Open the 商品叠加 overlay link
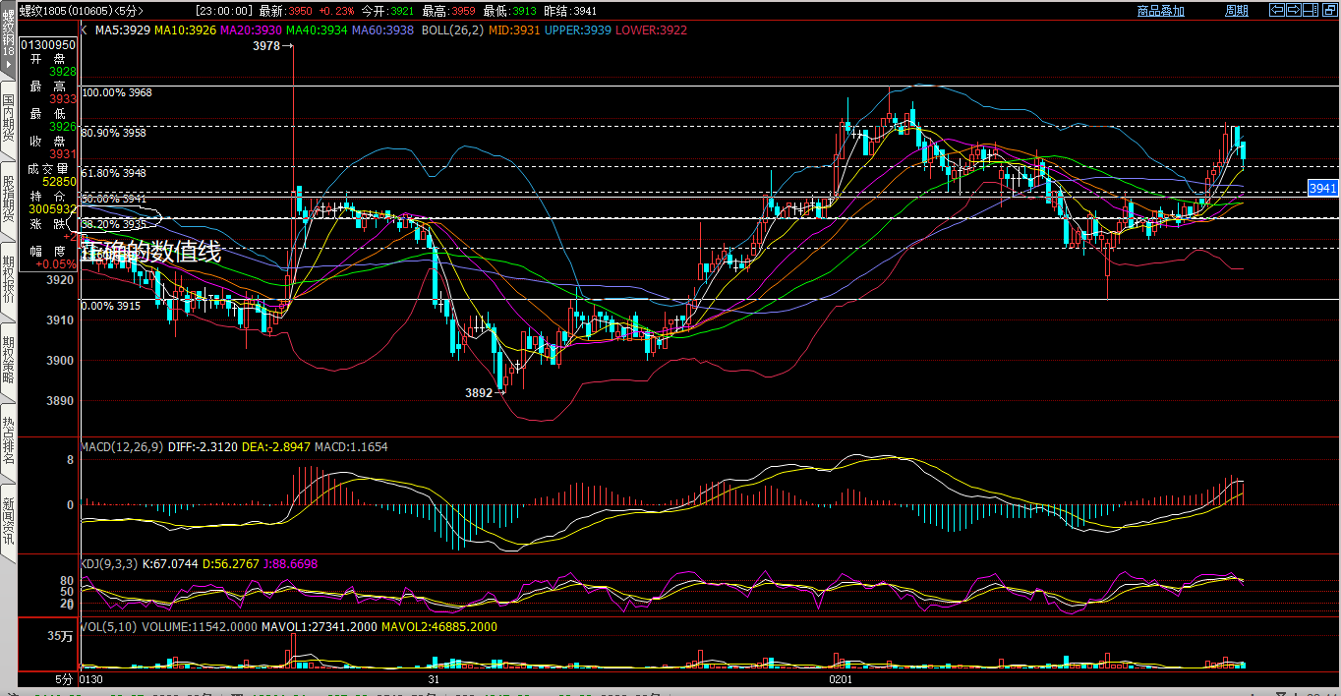 tap(1160, 11)
